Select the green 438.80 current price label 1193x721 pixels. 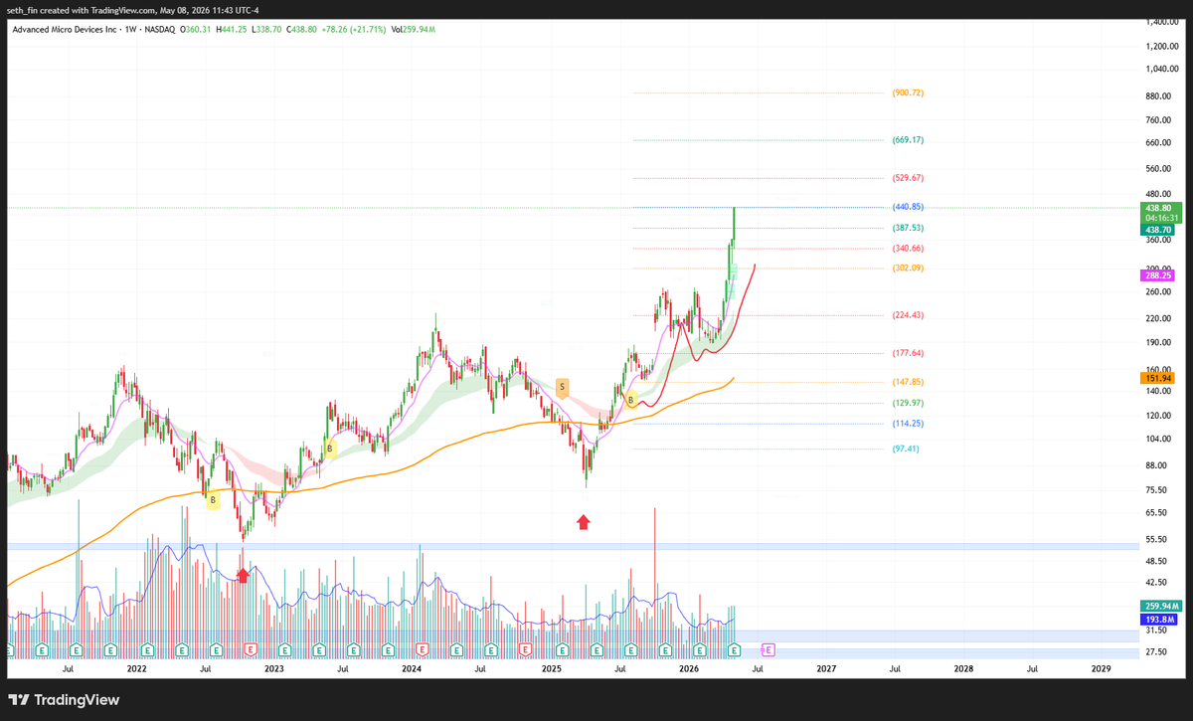point(1158,208)
